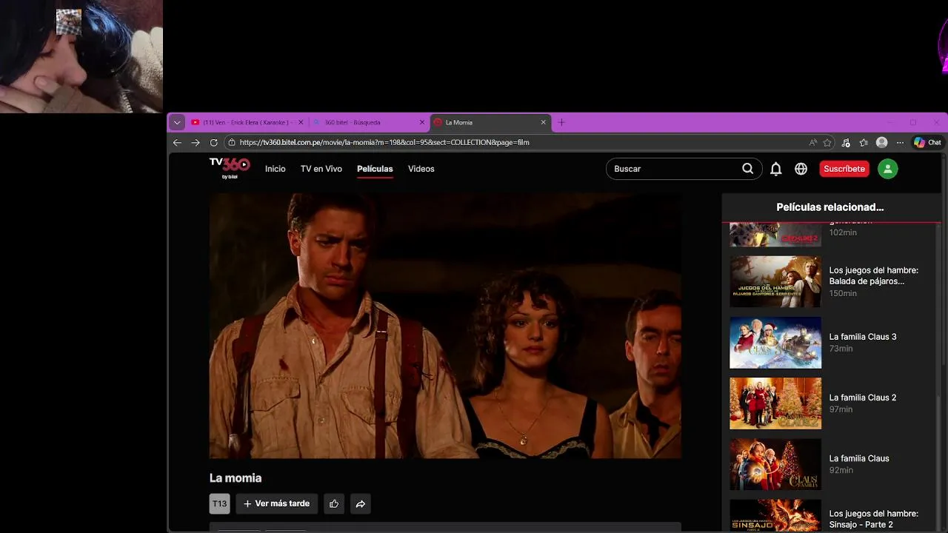
Task: Close the 360 bitel Búsqueda tab
Action: point(422,122)
